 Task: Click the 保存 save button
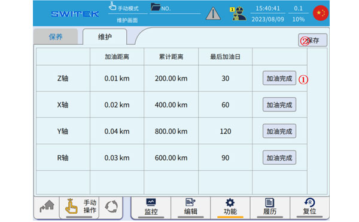[x=312, y=40]
